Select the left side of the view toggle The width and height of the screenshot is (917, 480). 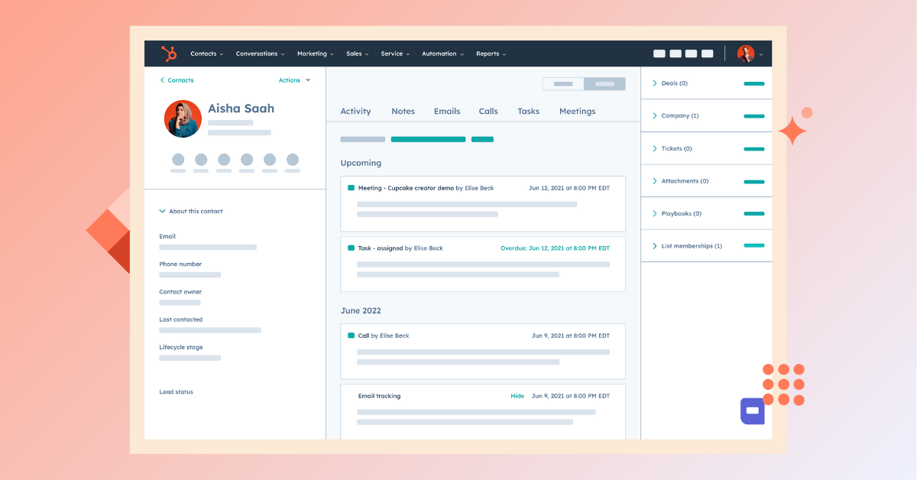(563, 84)
